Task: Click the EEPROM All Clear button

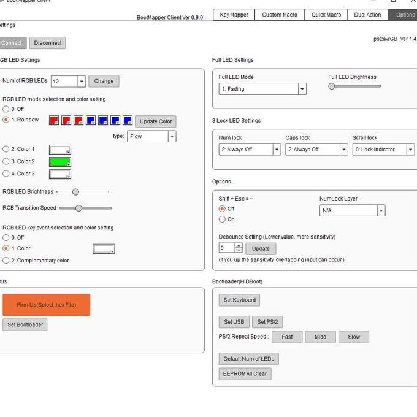Action: click(x=245, y=373)
